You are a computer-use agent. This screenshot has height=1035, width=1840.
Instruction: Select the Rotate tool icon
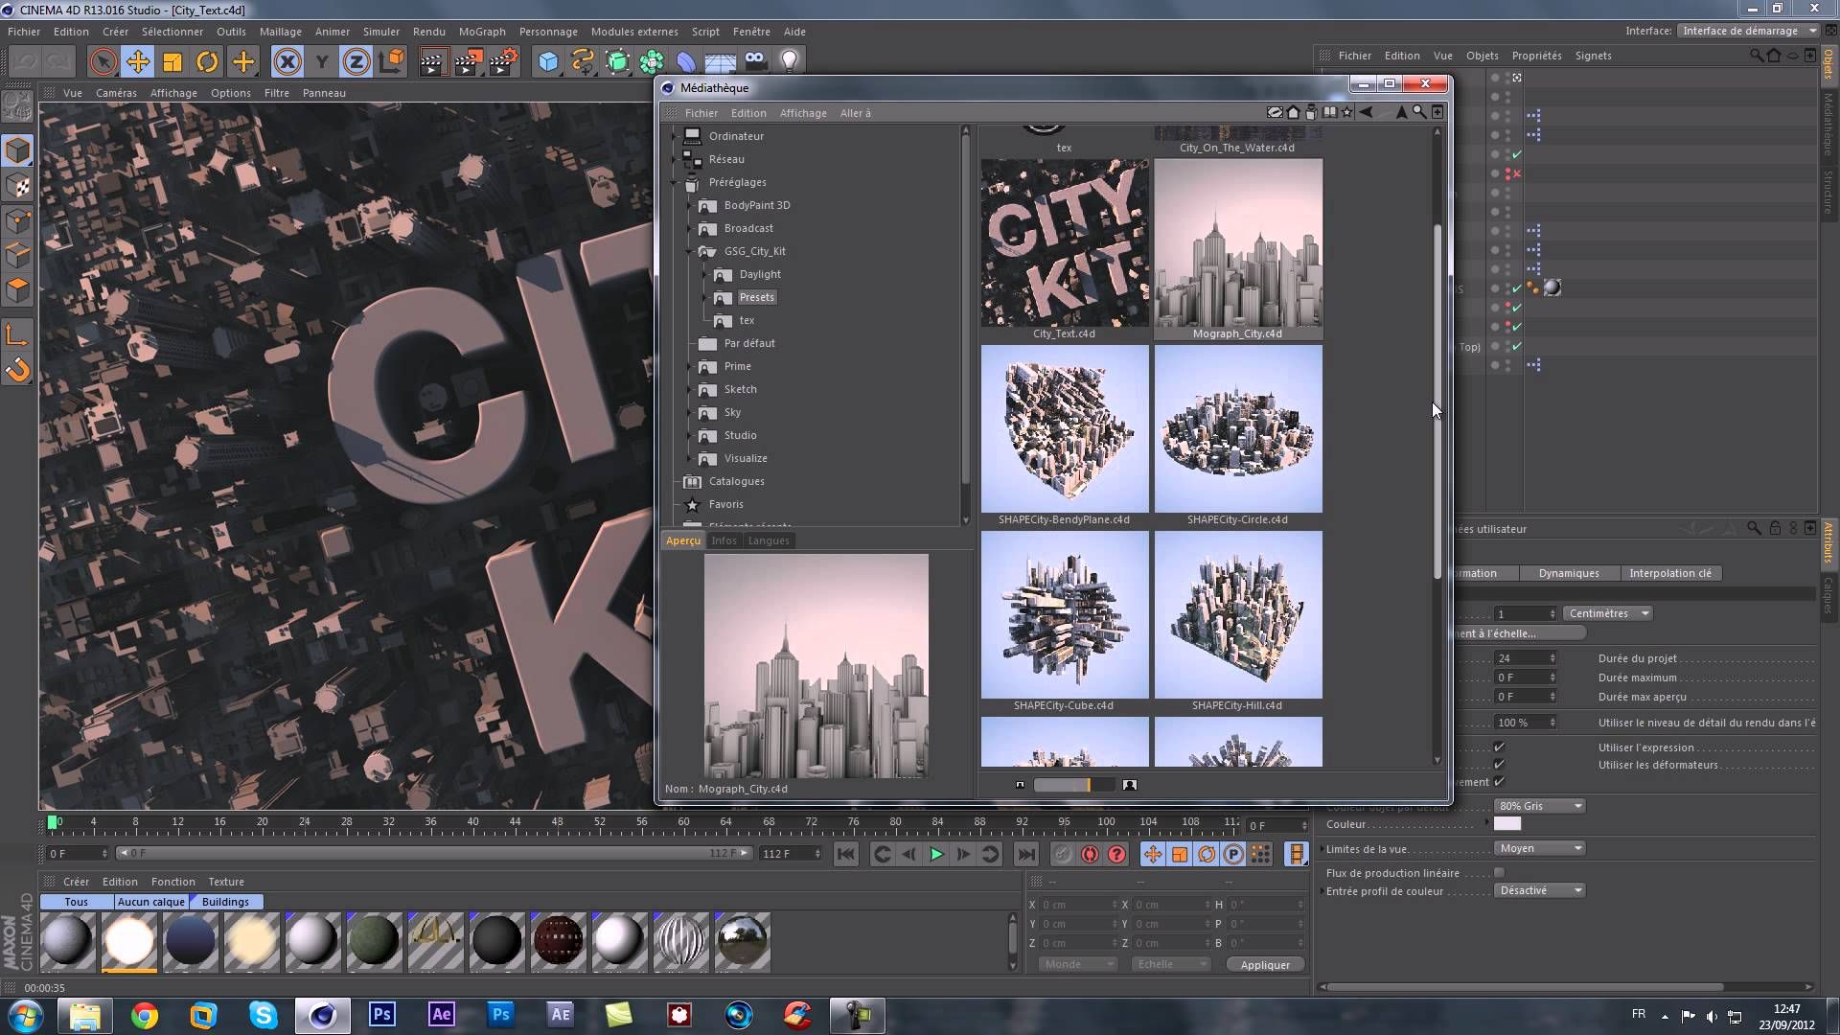point(207,63)
